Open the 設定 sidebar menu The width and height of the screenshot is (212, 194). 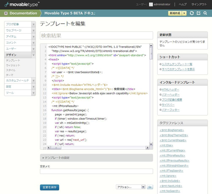point(18,87)
